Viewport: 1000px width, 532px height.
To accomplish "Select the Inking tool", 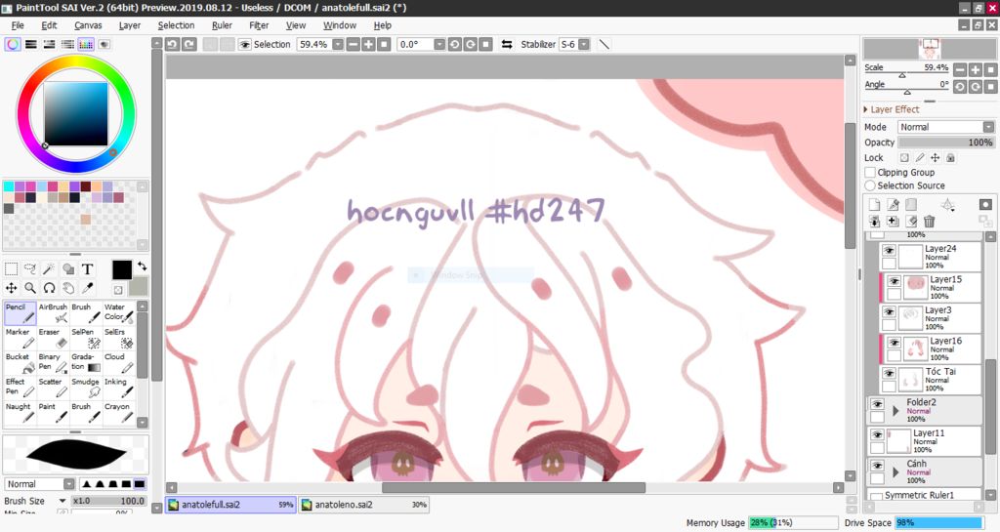I will (x=118, y=388).
